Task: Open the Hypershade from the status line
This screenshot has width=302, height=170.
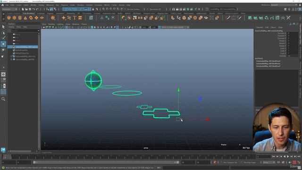Action: (188, 9)
